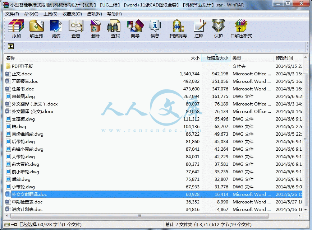312x230 pixels.
Task: Click the vertical scrollbar down arrow
Action: tap(306, 210)
